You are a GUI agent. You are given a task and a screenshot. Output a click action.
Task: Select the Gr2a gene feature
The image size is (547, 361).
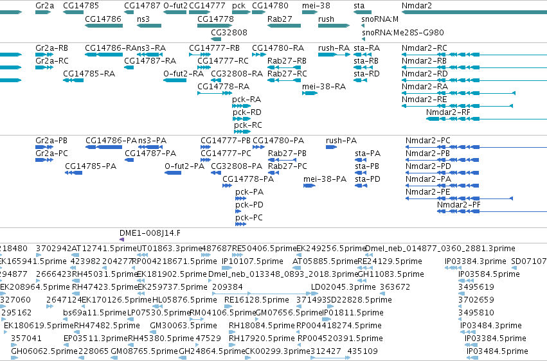[43, 12]
